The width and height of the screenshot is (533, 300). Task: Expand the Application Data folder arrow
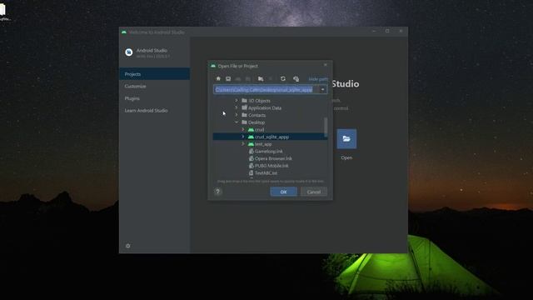tap(237, 107)
